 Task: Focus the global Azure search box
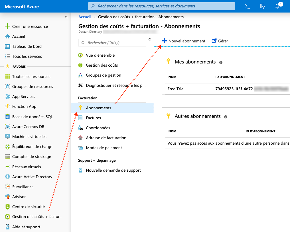click(161, 6)
